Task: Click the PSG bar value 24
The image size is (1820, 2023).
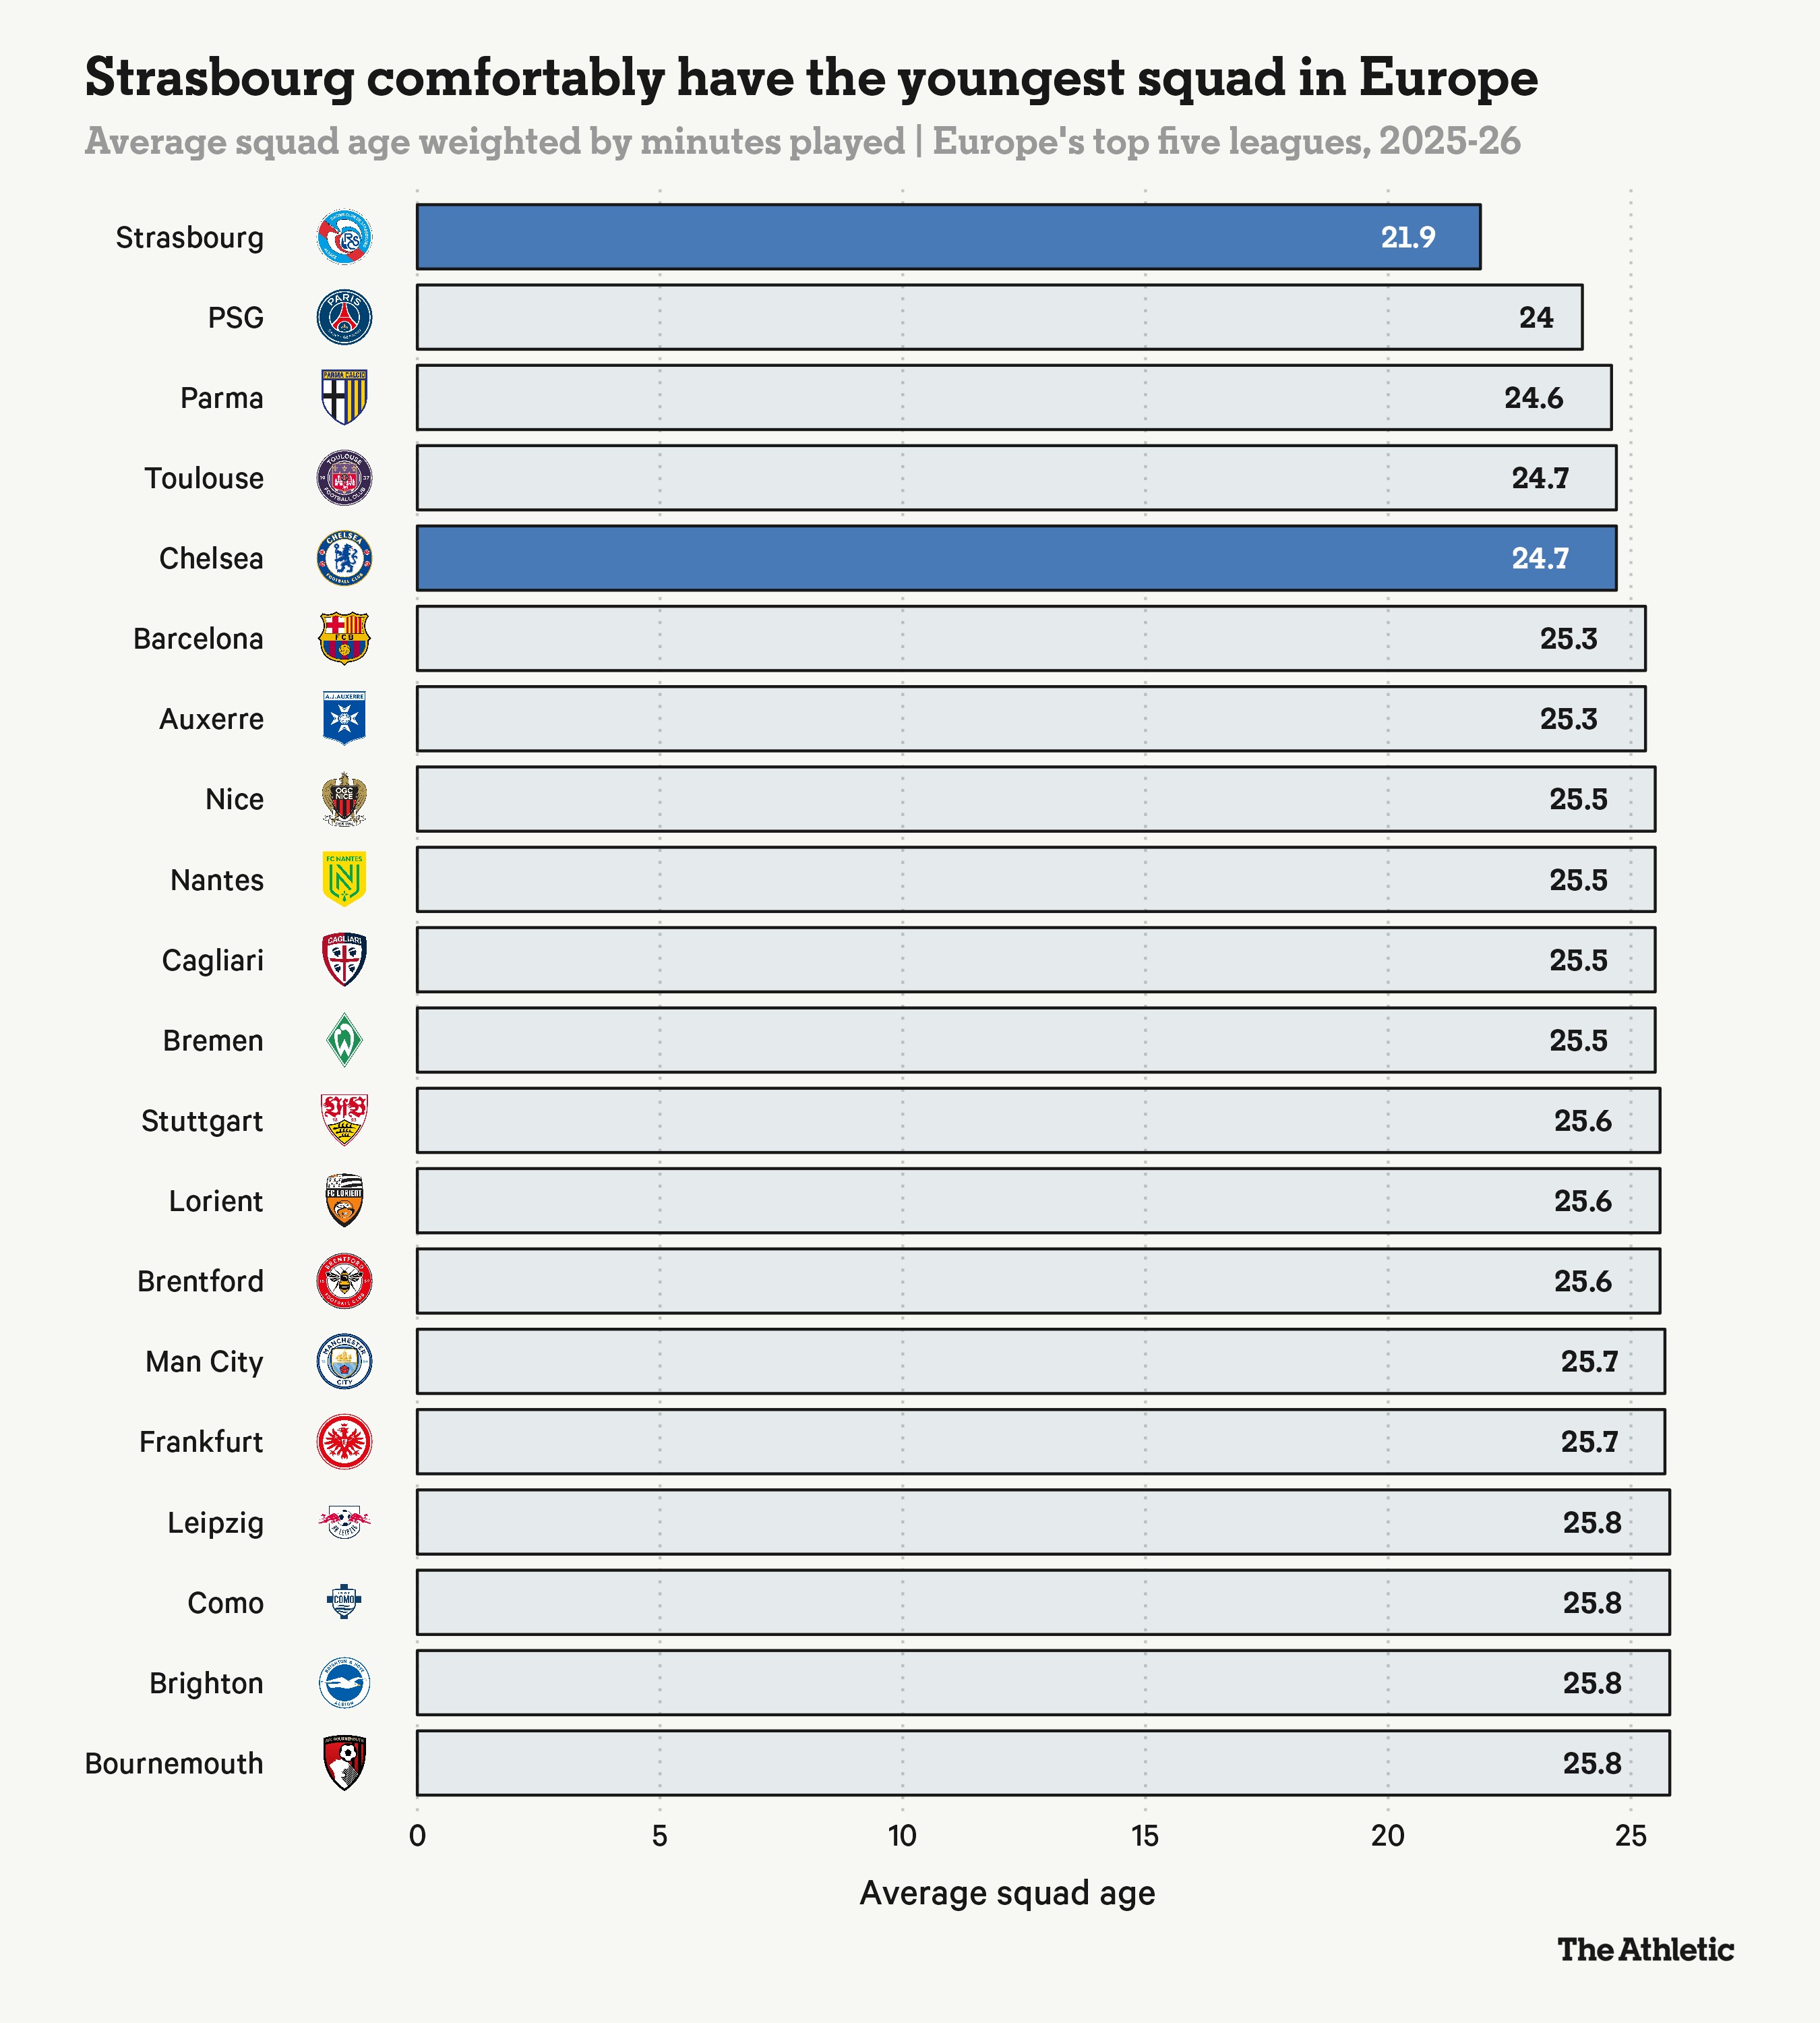Action: click(x=1536, y=318)
